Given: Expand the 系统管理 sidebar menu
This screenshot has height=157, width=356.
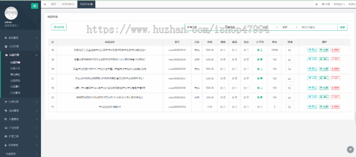Looking at the screenshot, I should click(x=21, y=38).
